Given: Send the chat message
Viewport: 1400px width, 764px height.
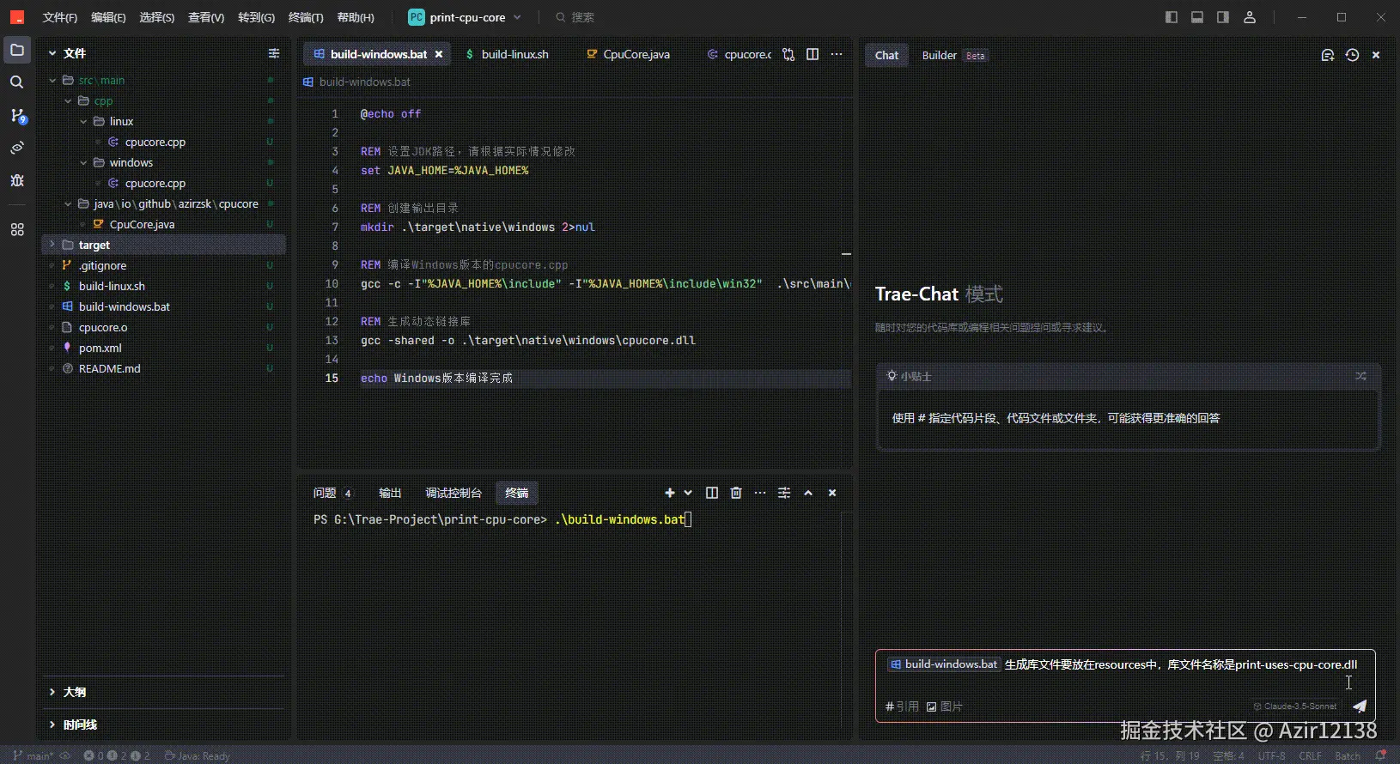Looking at the screenshot, I should (1360, 706).
